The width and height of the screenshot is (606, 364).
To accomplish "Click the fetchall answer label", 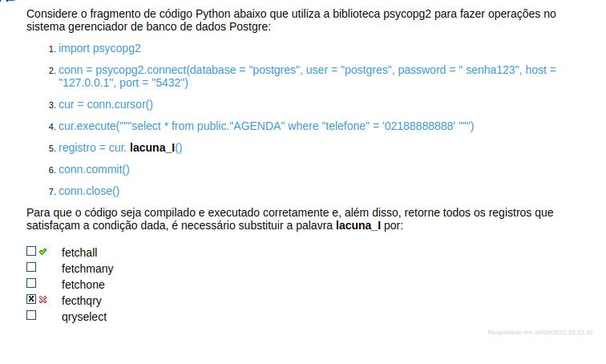I will pyautogui.click(x=79, y=253).
